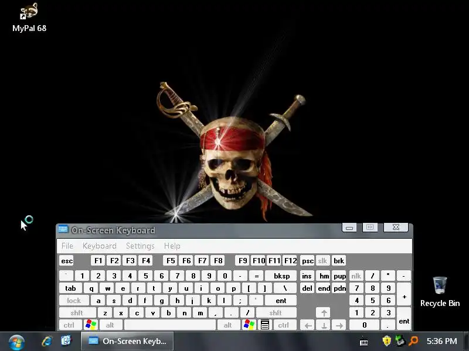Screen dimensions: 469x351
Task: Click the On-Screen Keyboard taskbar button
Action: point(127,341)
